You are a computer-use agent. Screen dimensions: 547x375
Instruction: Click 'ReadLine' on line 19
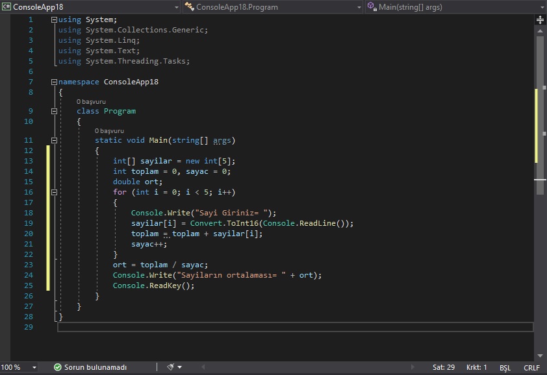(318, 223)
